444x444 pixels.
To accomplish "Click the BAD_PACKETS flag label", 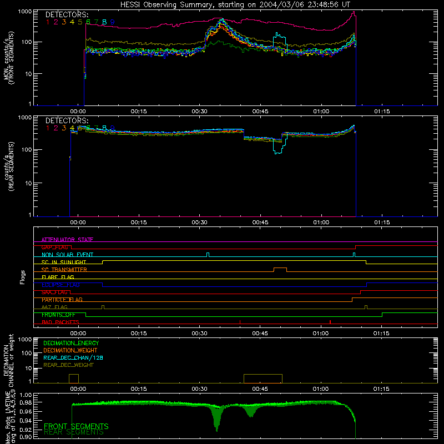I will coord(60,322).
